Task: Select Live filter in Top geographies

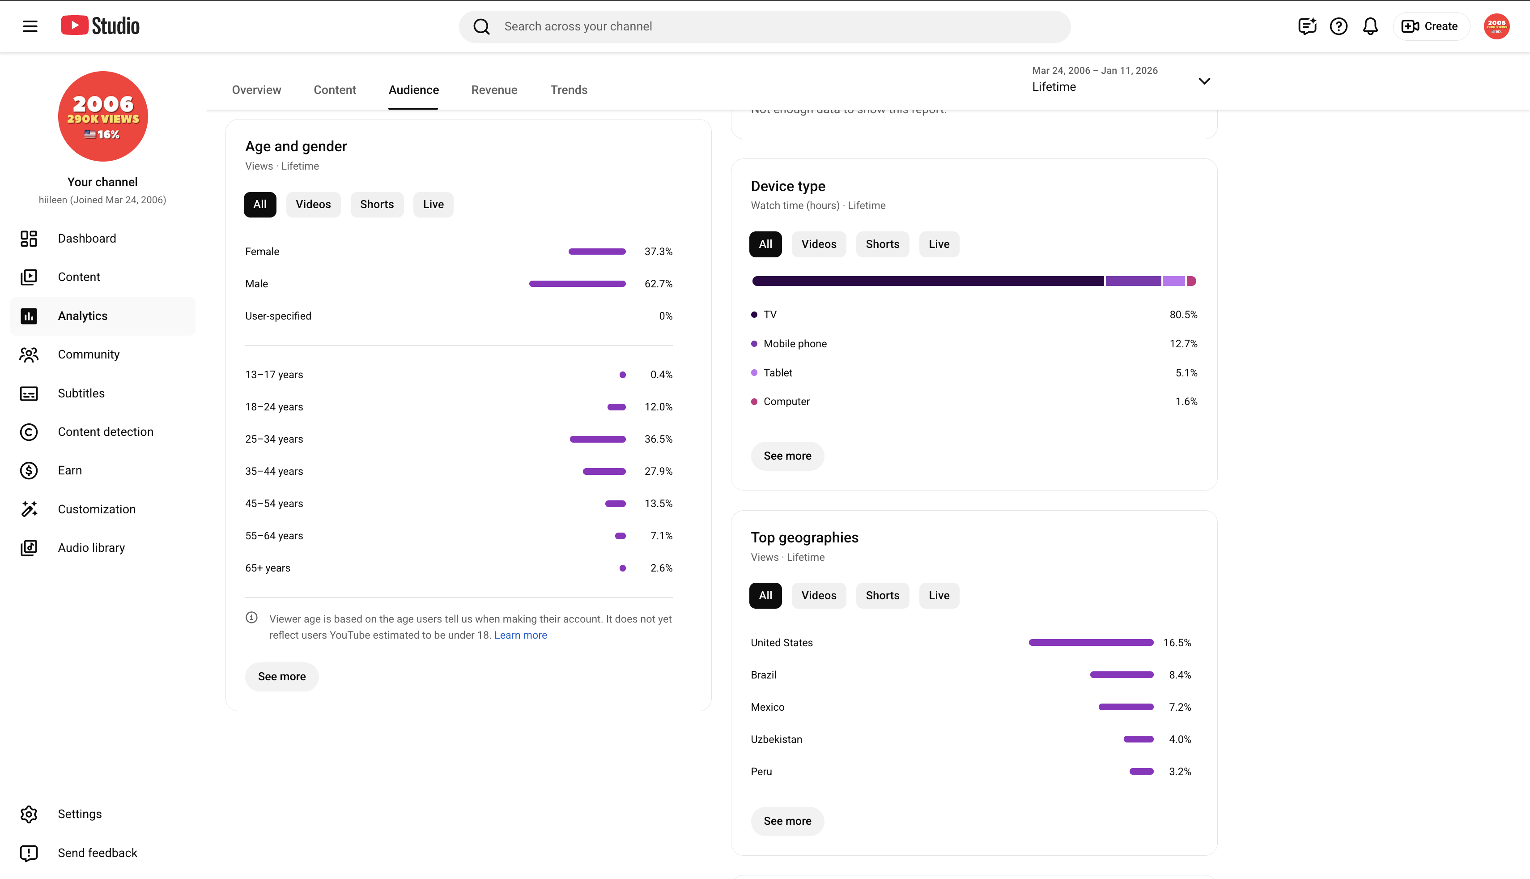Action: (939, 595)
